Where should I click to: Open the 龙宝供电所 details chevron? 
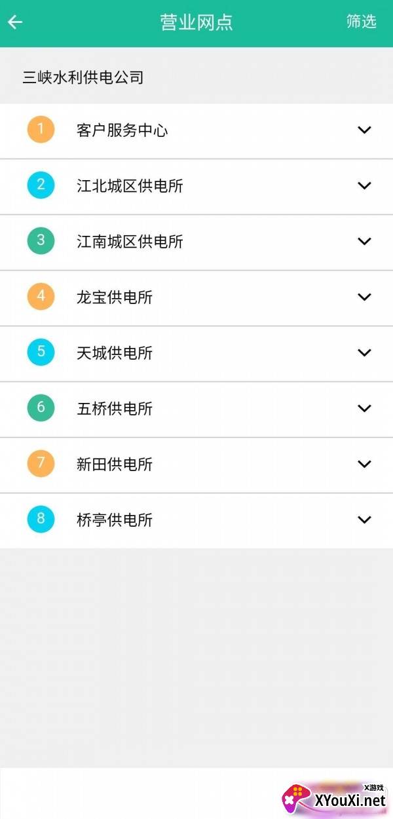[x=365, y=296]
